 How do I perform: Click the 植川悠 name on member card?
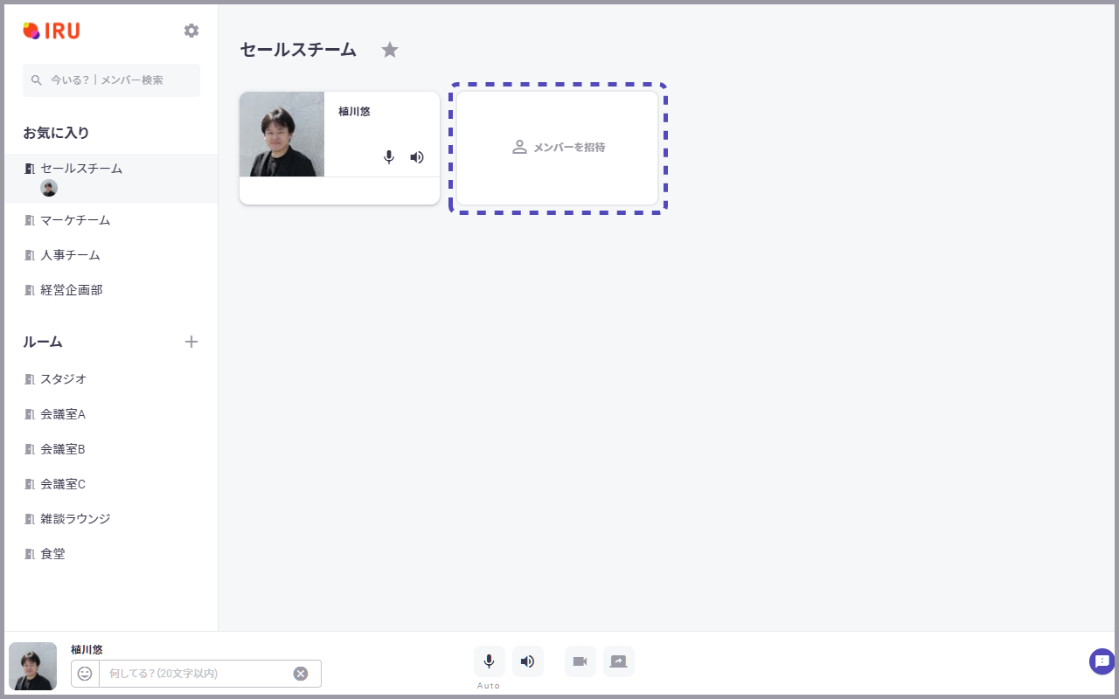point(354,112)
